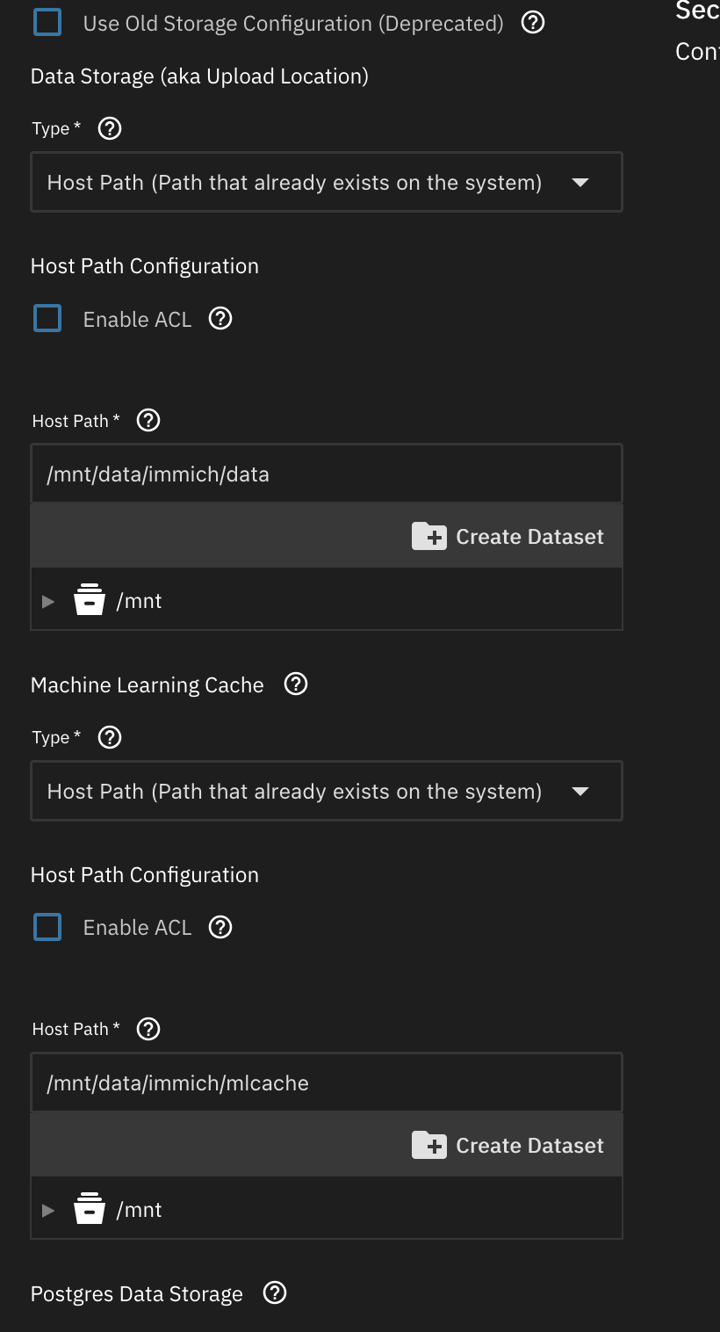The height and width of the screenshot is (1332, 720).
Task: Tick Enable ACL under Data Storage
Action: point(47,319)
